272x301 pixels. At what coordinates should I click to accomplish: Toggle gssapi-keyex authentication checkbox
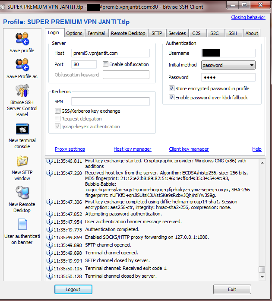point(57,127)
